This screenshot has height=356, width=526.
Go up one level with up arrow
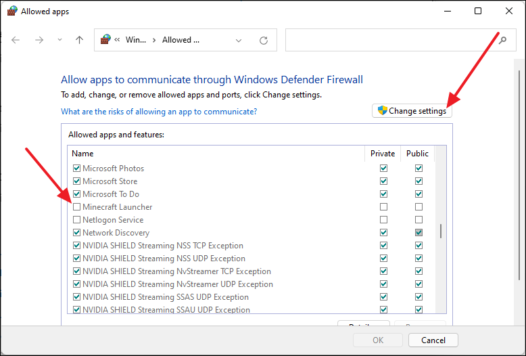(x=79, y=40)
